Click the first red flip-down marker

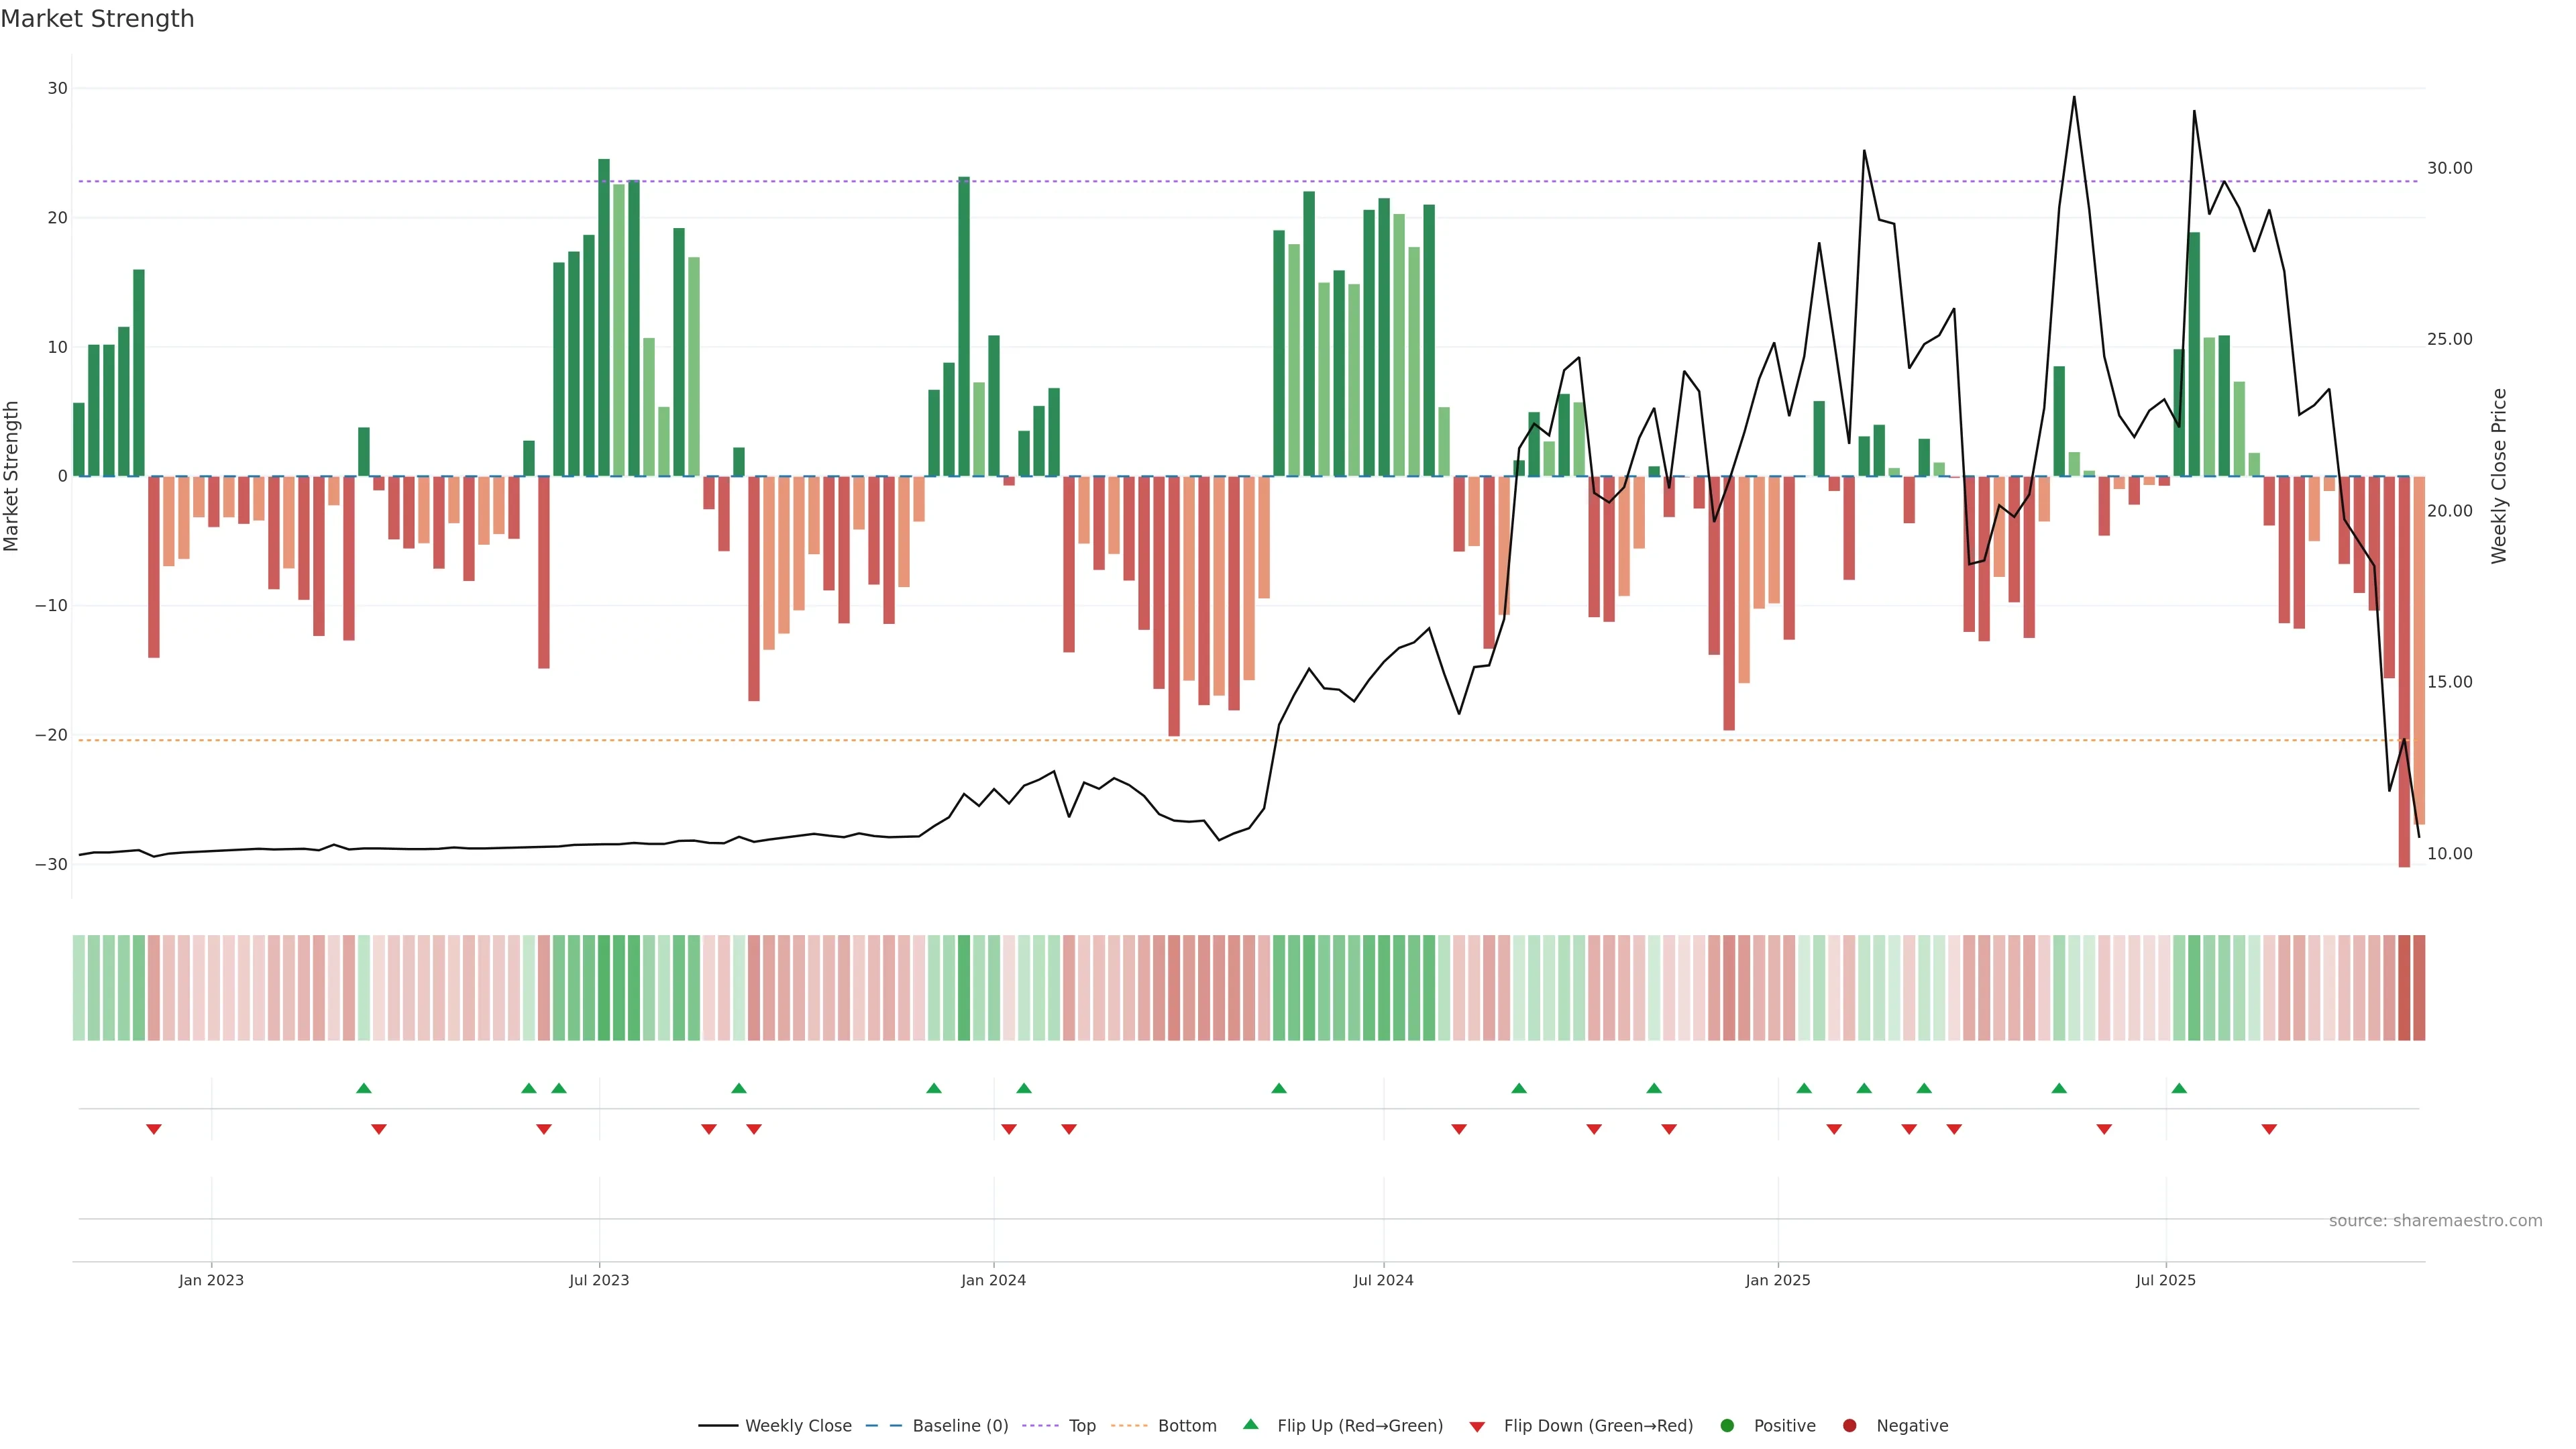[x=154, y=1129]
